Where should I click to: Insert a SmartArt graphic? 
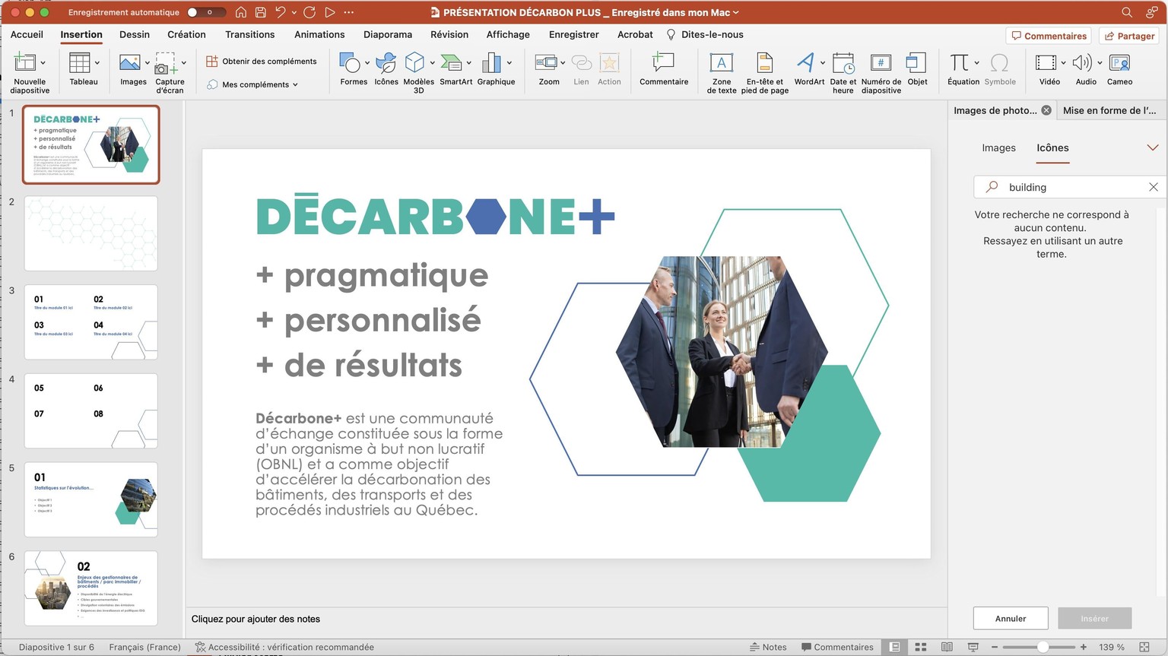click(x=452, y=62)
